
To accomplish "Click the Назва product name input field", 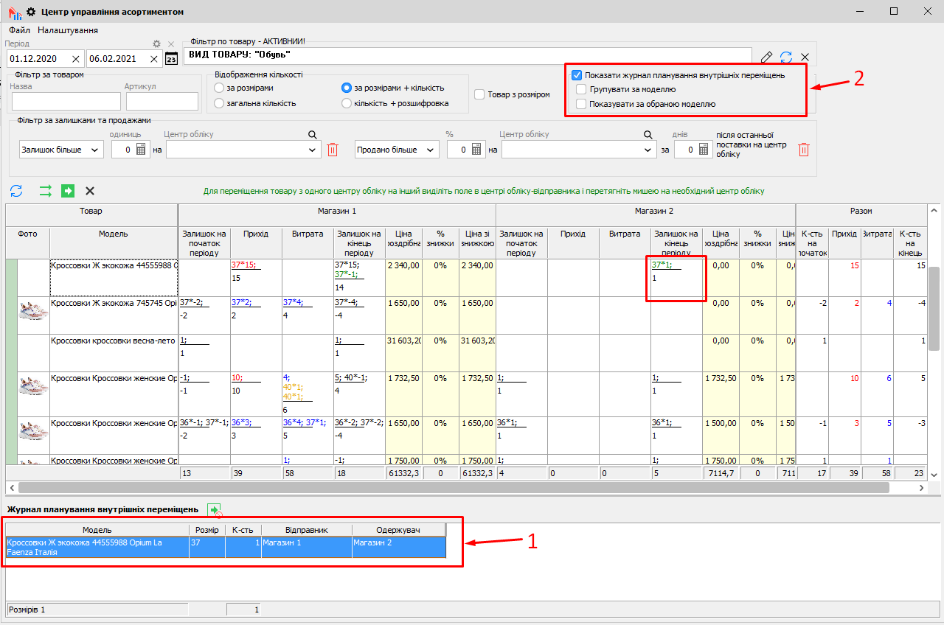I will [x=66, y=101].
